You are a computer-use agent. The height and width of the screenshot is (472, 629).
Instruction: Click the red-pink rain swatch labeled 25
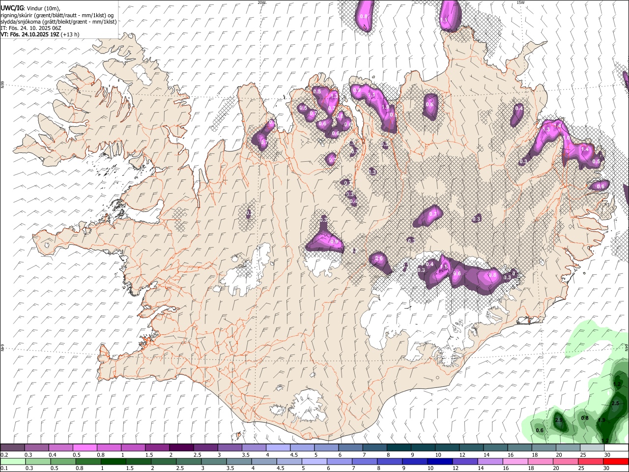[x=591, y=461]
